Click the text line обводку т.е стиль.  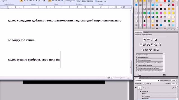click(x=22, y=40)
